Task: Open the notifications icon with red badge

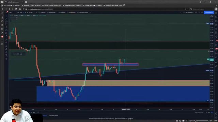Action: 216,41
